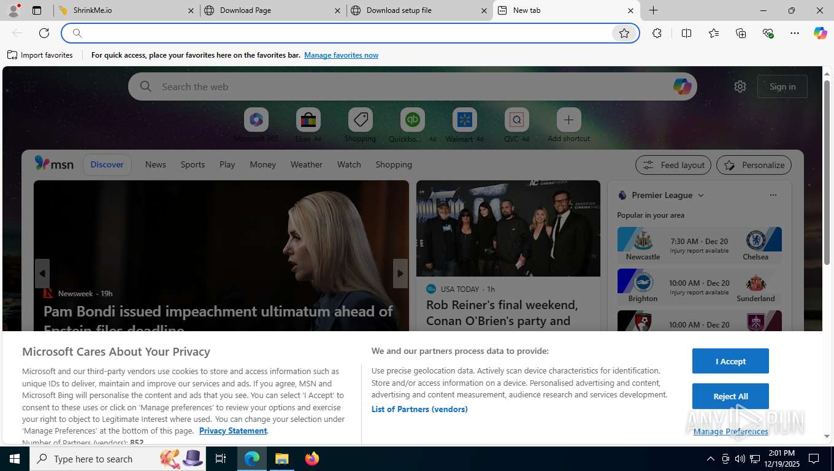Open a new tab with plus icon
This screenshot has height=471, width=834.
click(x=654, y=10)
